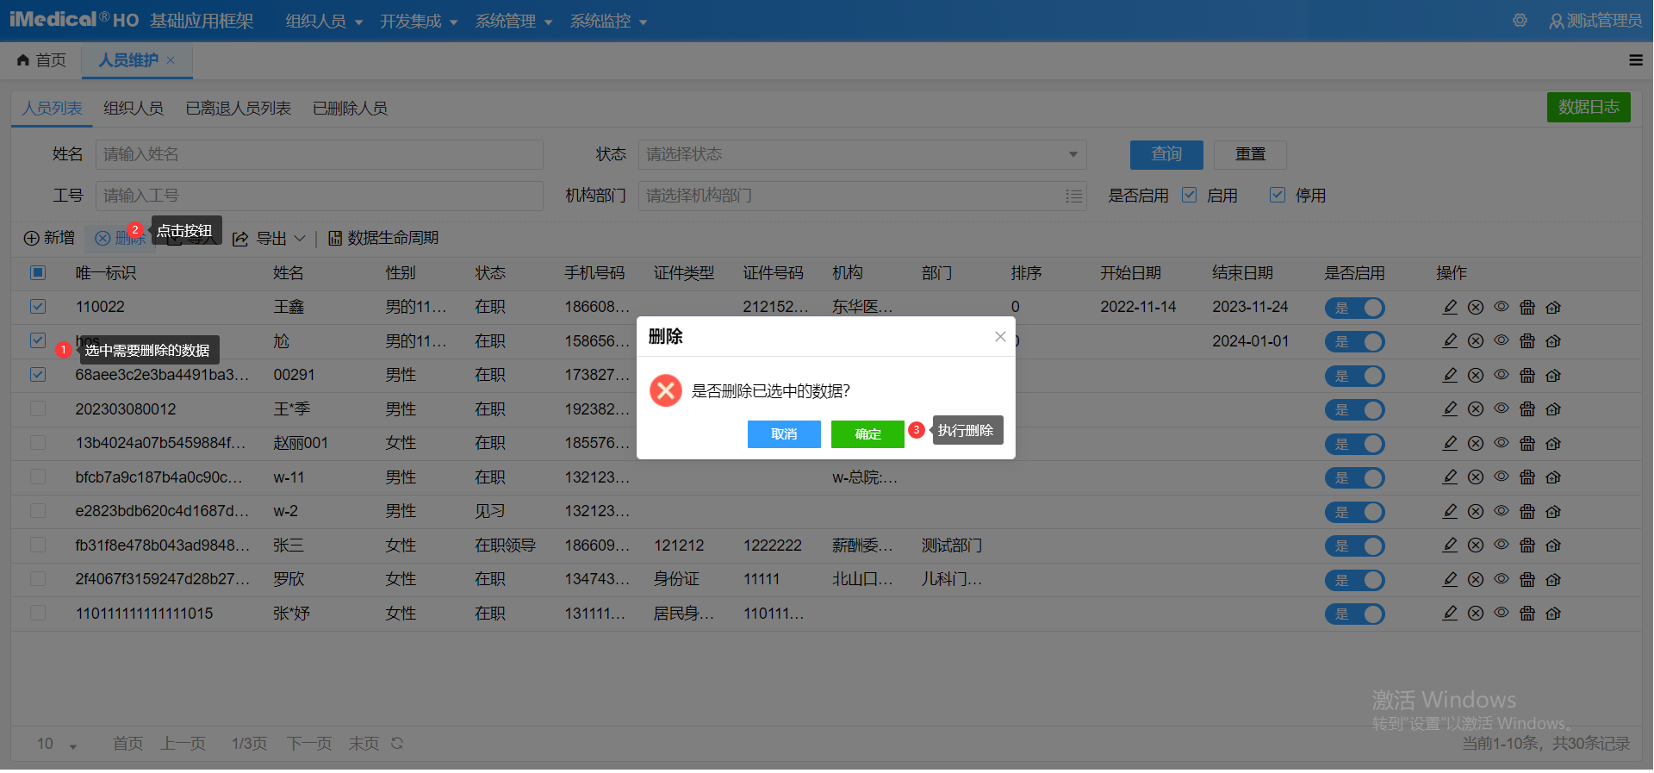Open the 状态 selection dropdown
The width and height of the screenshot is (1654, 773).
[x=862, y=154]
